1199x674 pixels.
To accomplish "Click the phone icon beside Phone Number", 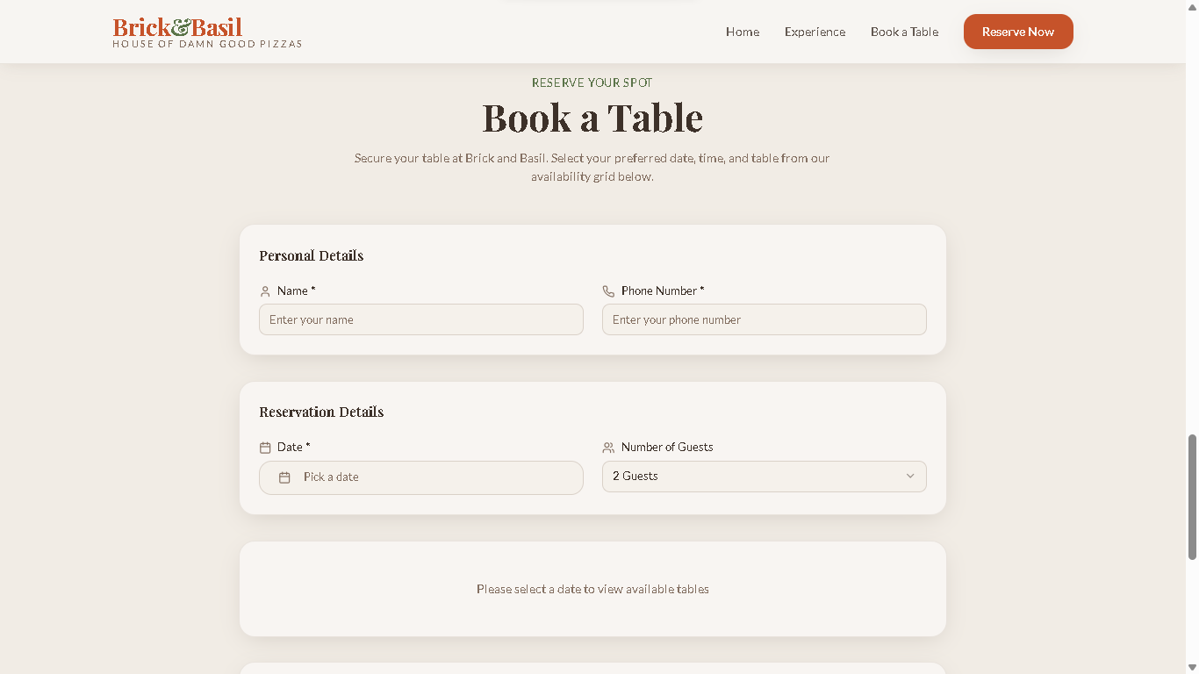I will click(x=608, y=291).
